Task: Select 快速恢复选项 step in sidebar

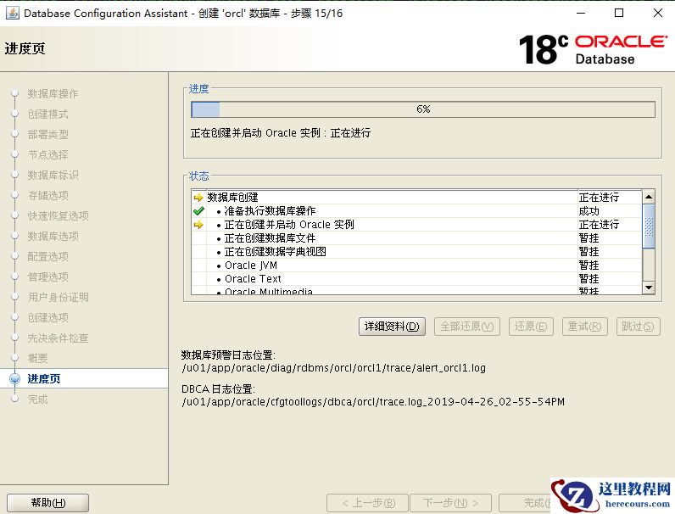Action: point(59,215)
